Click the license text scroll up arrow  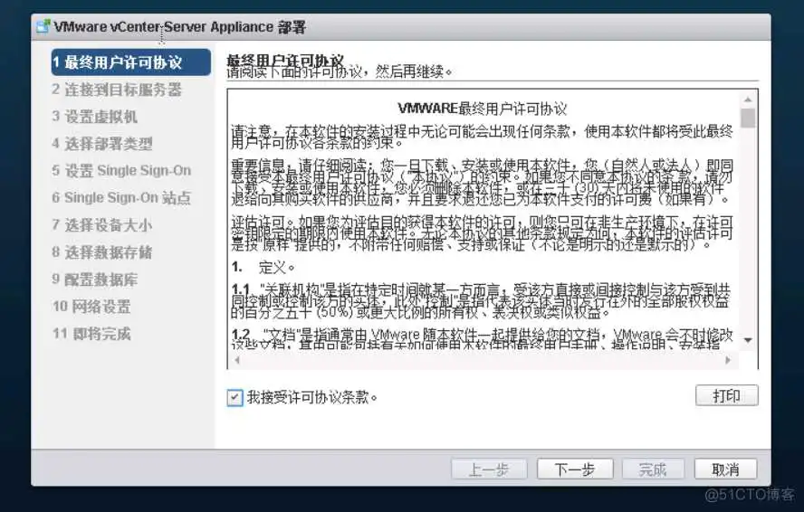(748, 100)
